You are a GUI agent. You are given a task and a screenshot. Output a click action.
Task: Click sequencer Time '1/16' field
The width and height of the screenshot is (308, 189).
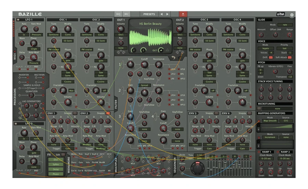(199, 155)
